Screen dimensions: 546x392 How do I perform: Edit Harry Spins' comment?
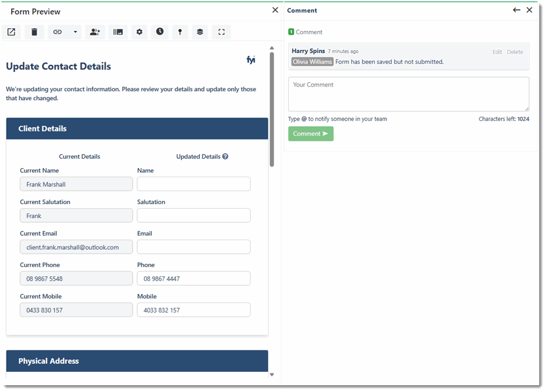click(x=497, y=52)
